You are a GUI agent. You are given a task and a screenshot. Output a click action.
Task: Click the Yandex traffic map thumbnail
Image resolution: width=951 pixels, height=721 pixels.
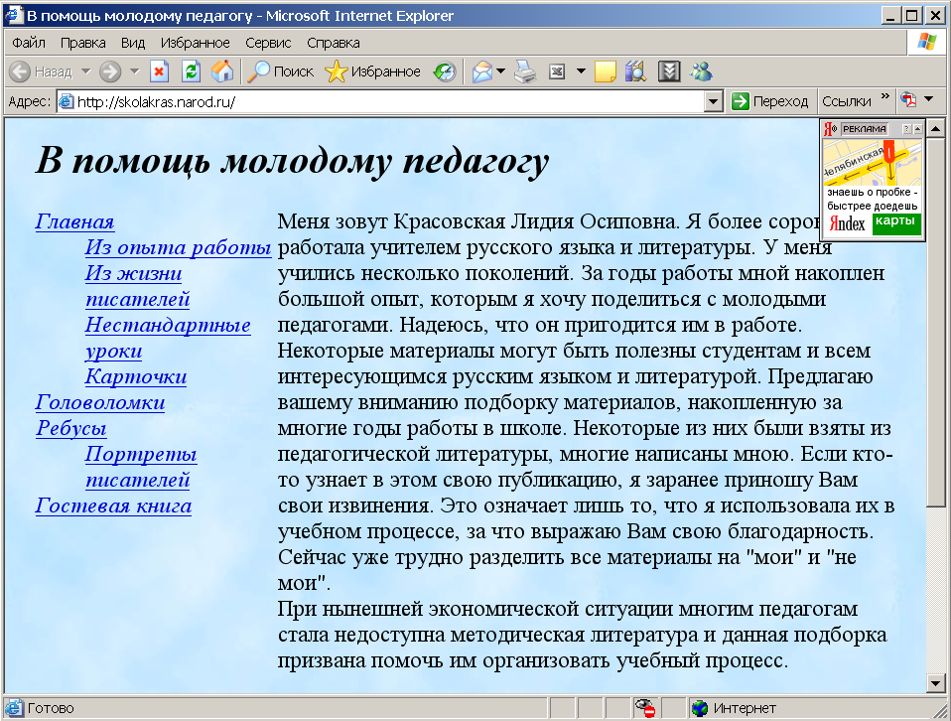873,162
